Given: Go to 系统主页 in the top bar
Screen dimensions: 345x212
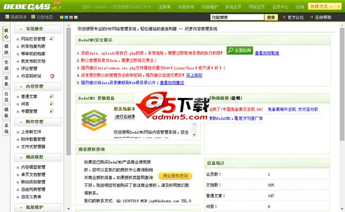Looking at the screenshot, I should [x=233, y=7].
